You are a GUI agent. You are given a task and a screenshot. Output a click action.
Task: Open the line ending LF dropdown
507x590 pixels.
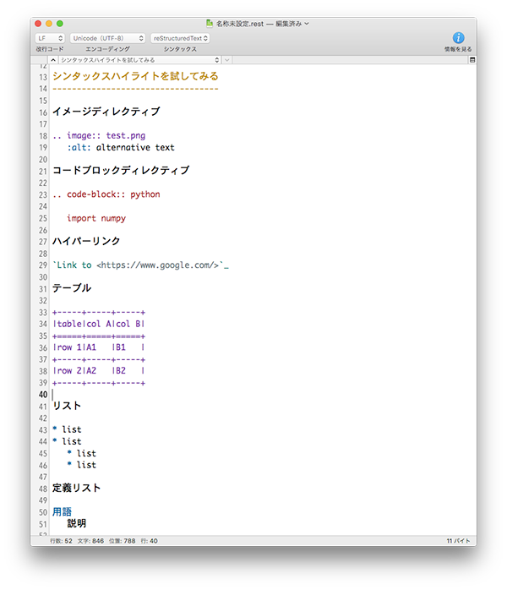pyautogui.click(x=50, y=38)
